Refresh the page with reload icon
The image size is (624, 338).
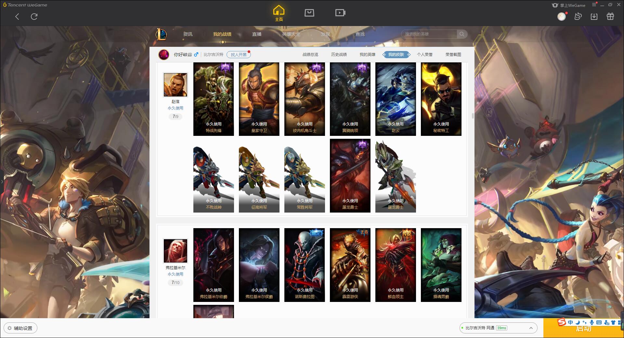(34, 17)
